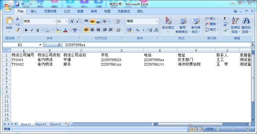This screenshot has height=134, width=257.
Task: Click the format cells (格式) button
Action: click(211, 30)
